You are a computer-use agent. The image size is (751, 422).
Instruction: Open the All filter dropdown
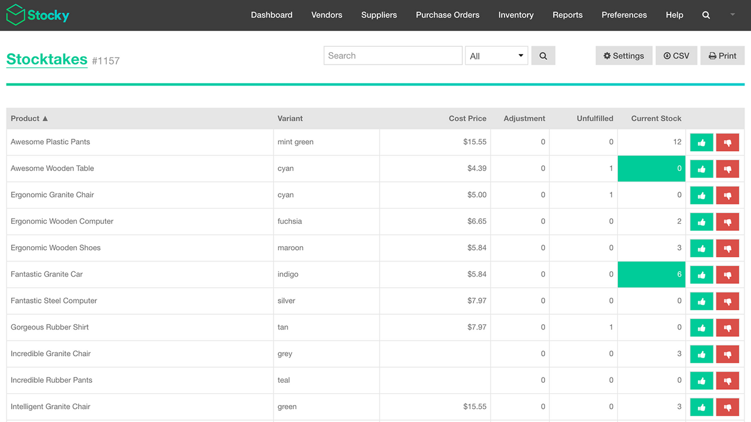click(x=496, y=55)
